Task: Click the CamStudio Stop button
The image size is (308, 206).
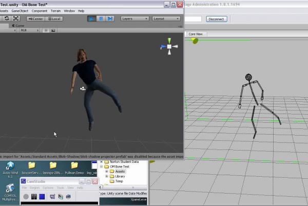Action: 42,196
